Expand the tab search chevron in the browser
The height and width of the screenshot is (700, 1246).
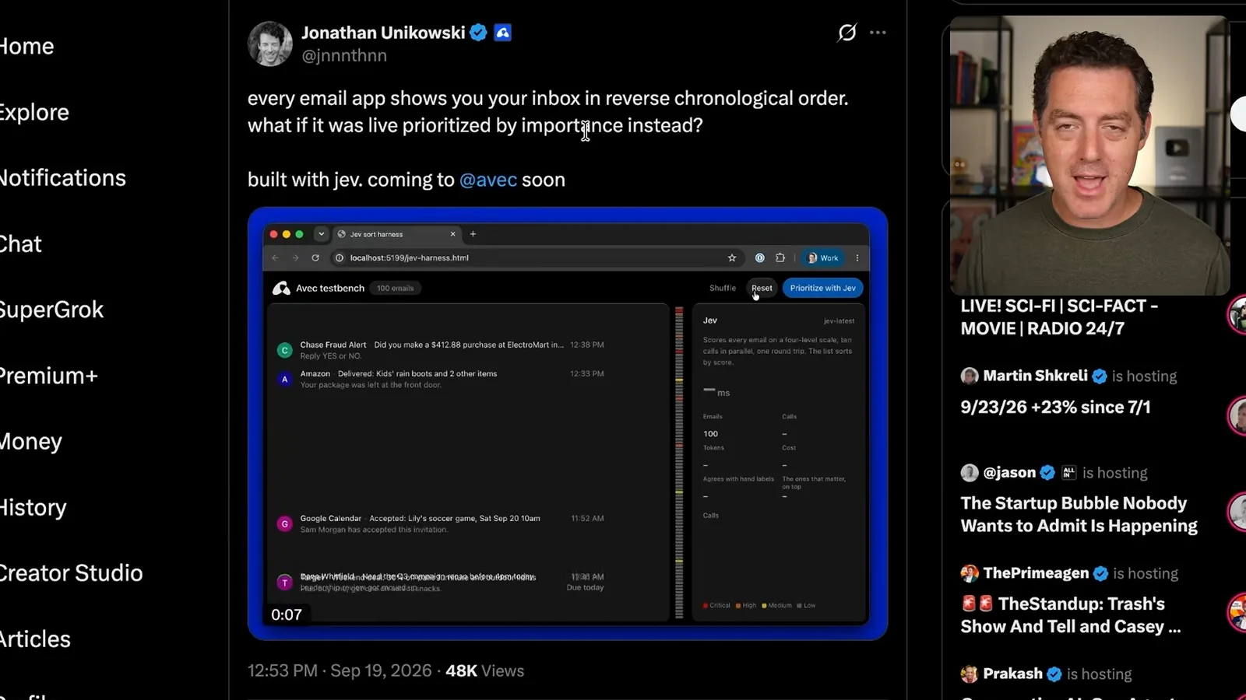coord(321,233)
